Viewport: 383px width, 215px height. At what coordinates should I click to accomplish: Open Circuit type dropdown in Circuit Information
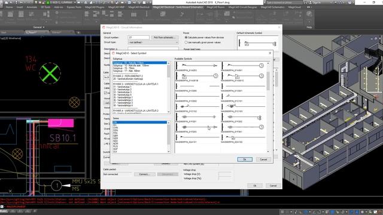(153, 42)
